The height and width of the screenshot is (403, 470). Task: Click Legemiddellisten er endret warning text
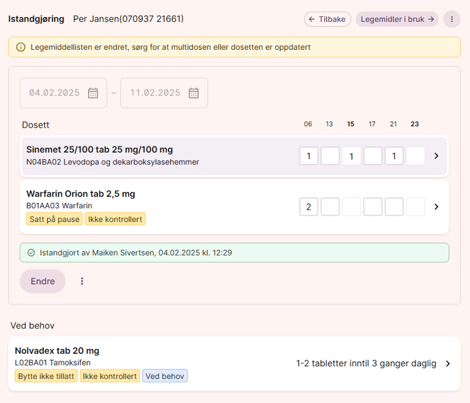pyautogui.click(x=171, y=47)
